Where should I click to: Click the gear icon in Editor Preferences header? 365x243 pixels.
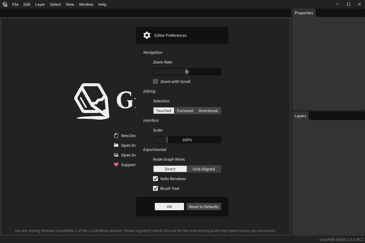tap(147, 35)
